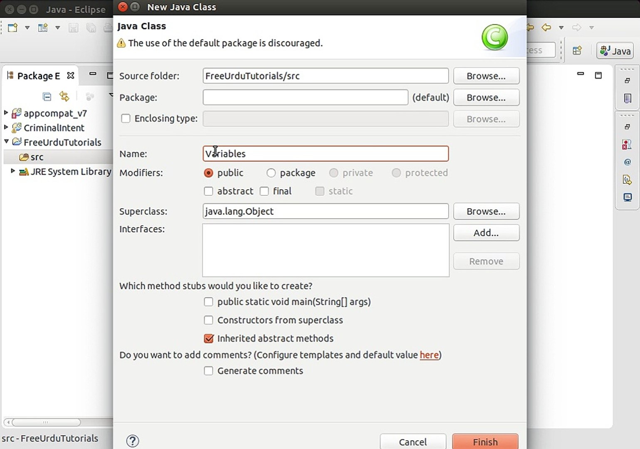Screen dimensions: 640x449
Task: Open the Open Perspective icon beside Java
Action: pos(577,51)
